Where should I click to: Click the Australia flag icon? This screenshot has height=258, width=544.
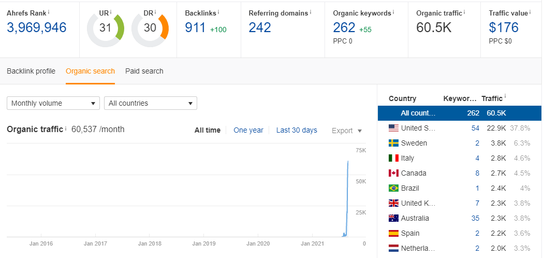[394, 218]
